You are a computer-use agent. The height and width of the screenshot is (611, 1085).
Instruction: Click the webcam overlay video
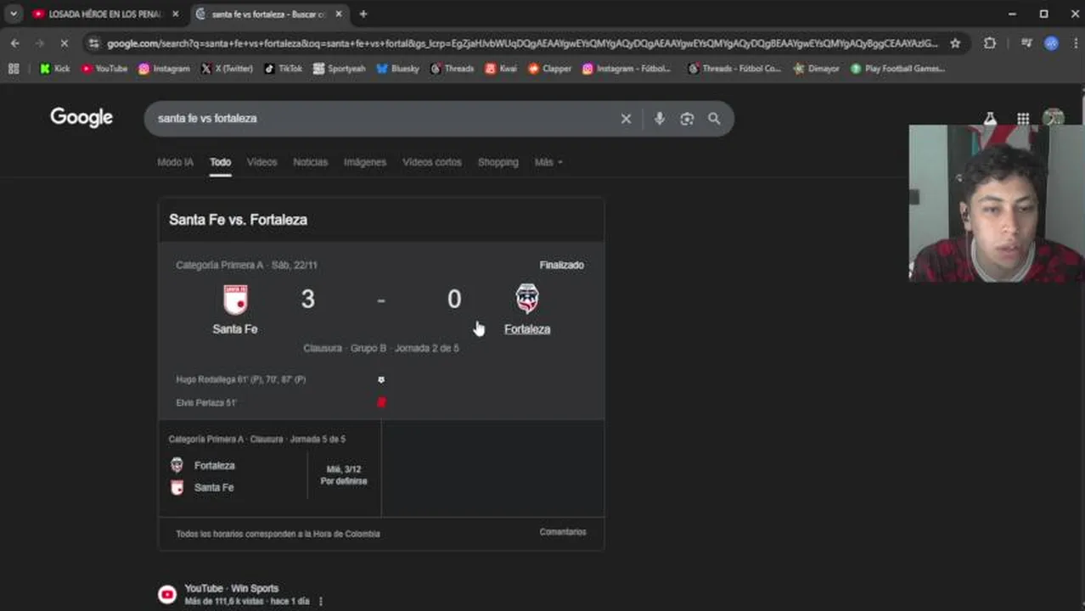click(x=997, y=204)
